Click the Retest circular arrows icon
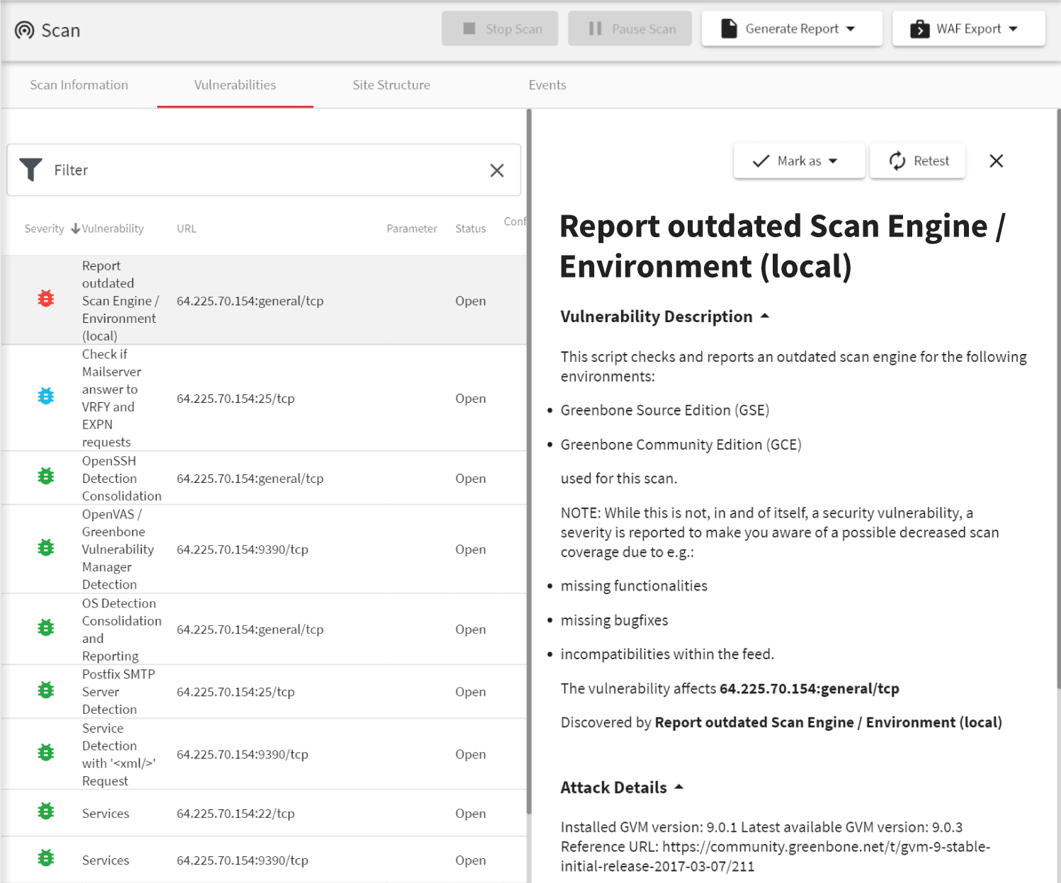 click(897, 161)
